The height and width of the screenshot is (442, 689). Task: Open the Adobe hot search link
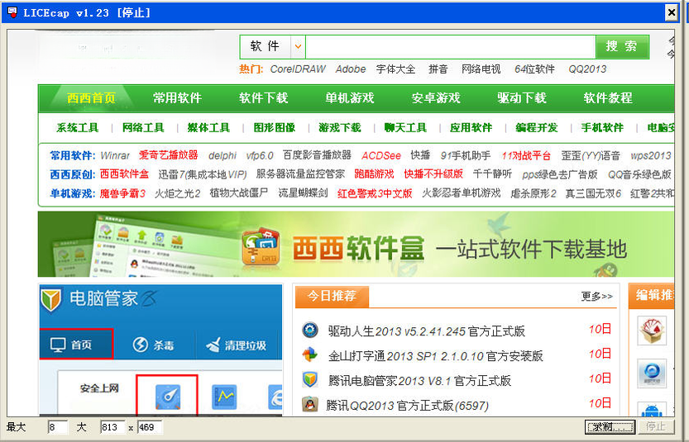click(x=351, y=69)
